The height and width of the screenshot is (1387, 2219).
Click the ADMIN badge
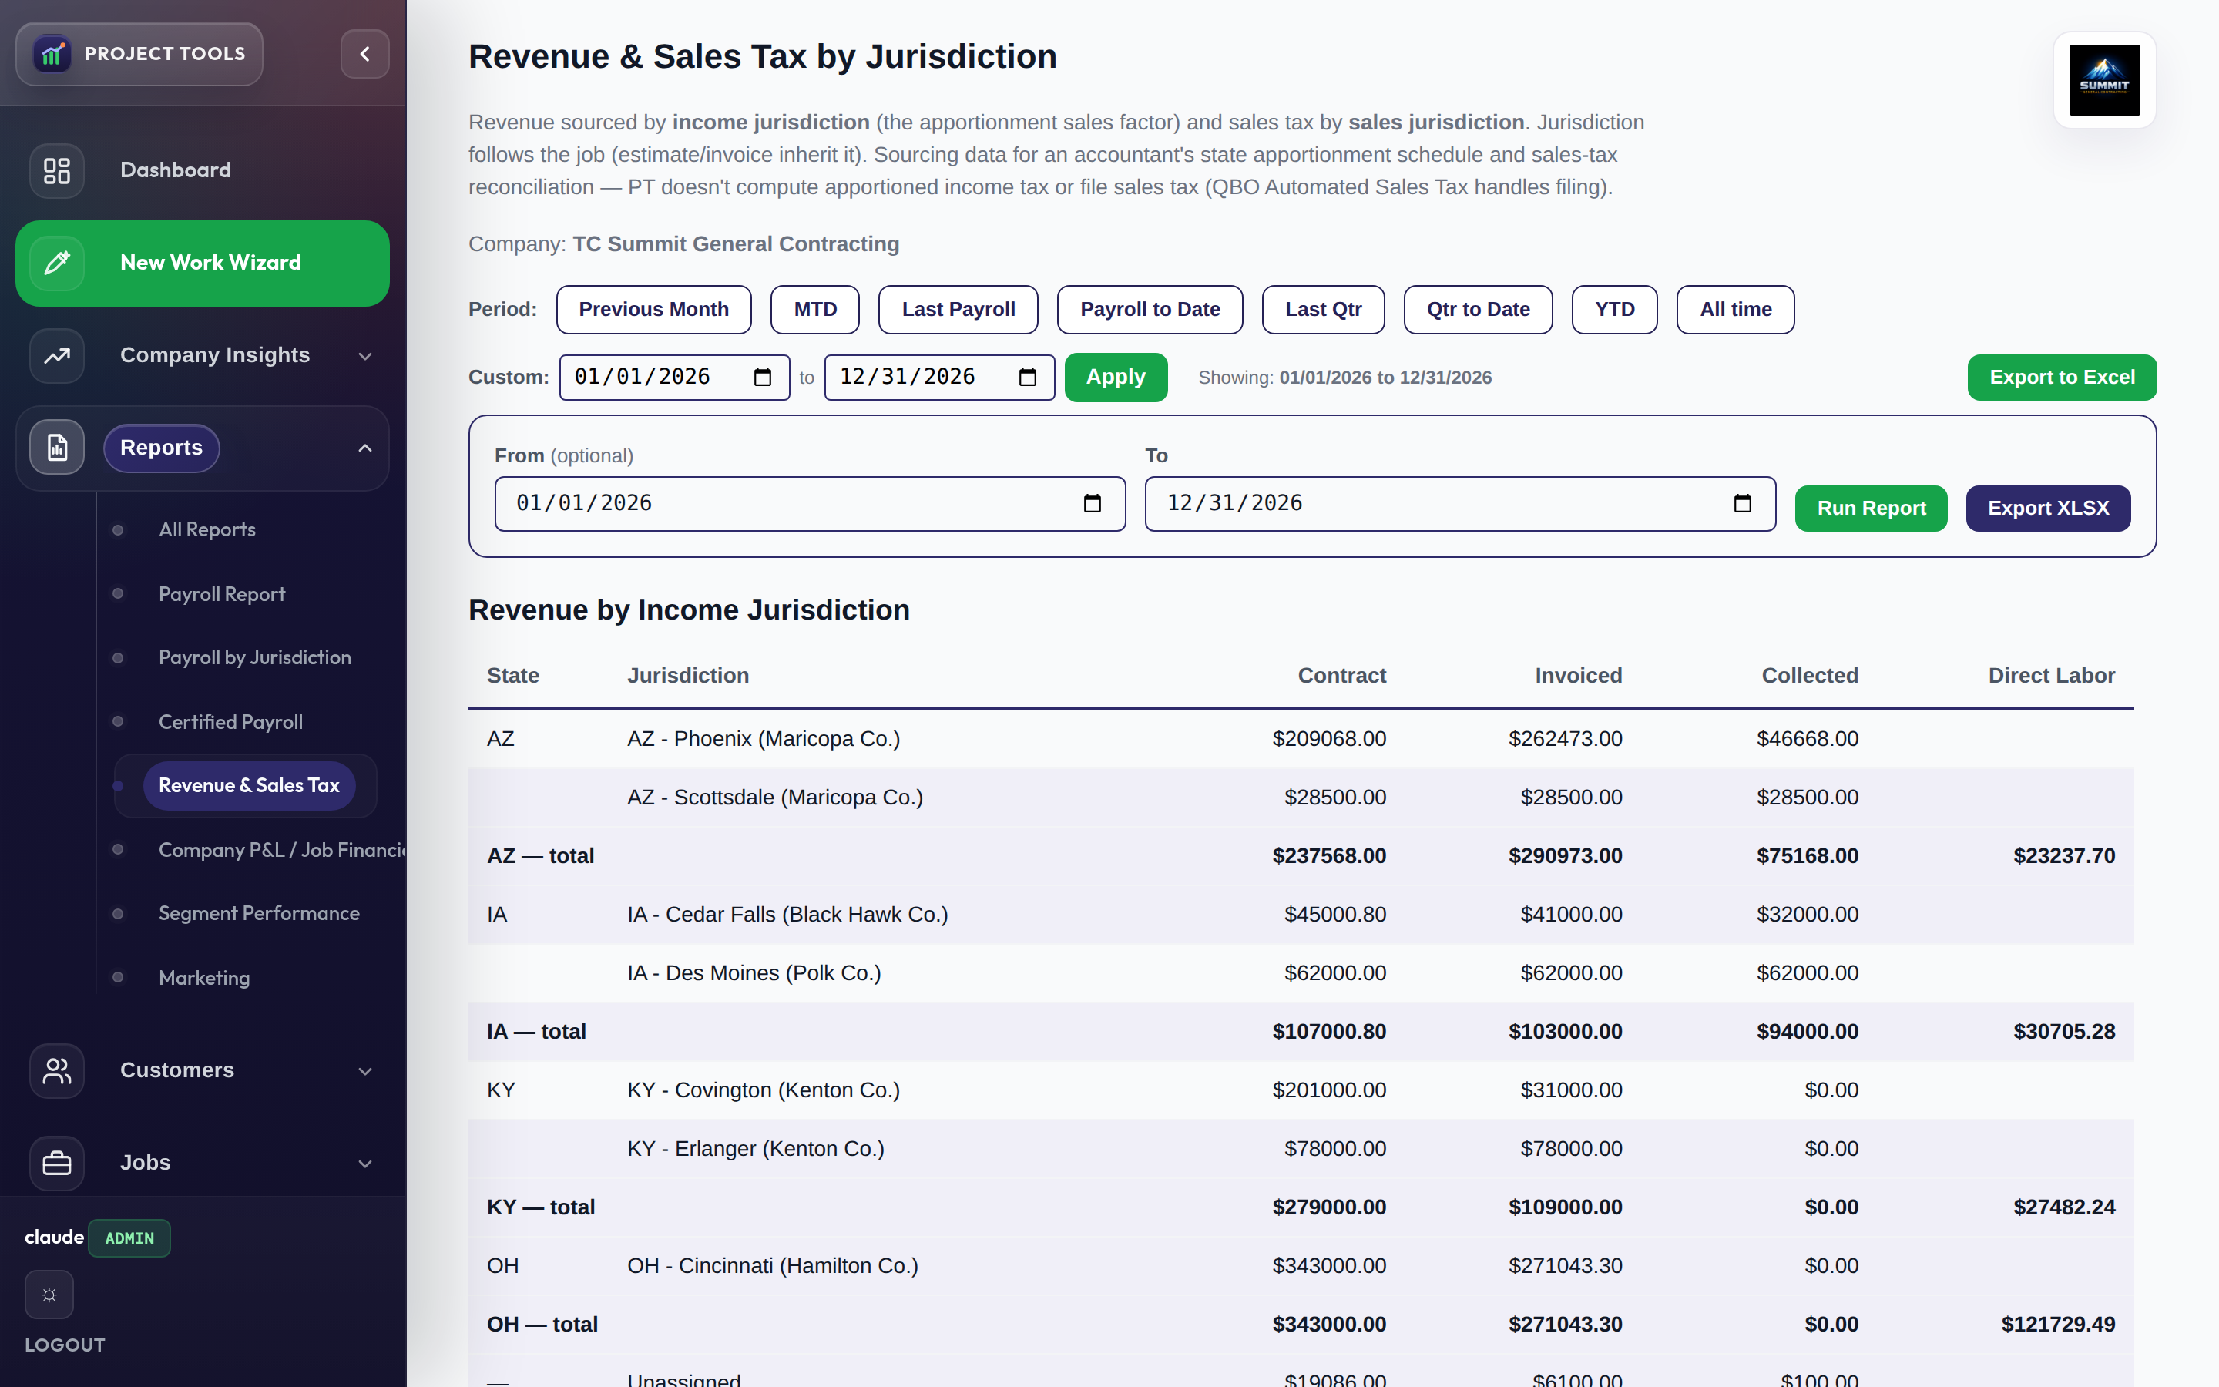pos(129,1238)
